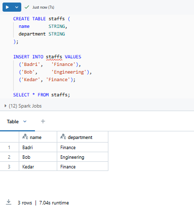Click the CREATE TABLE staffs code line

(x=42, y=19)
